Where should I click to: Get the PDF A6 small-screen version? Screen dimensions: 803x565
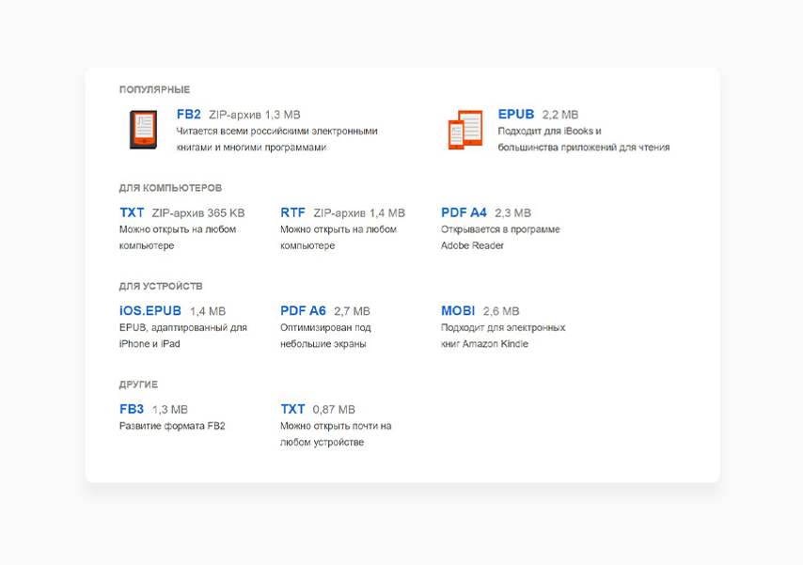303,310
